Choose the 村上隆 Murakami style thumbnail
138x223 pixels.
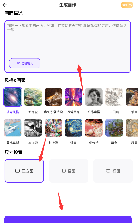click(53, 128)
